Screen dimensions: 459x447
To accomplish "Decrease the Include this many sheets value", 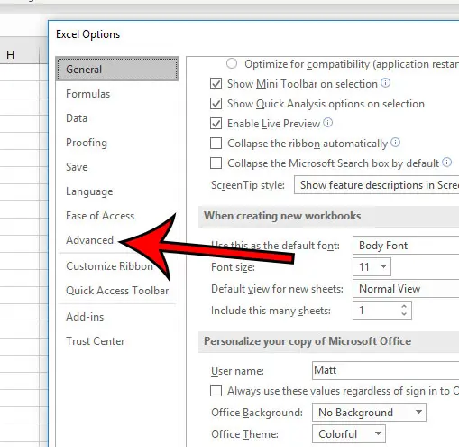I will tap(404, 314).
